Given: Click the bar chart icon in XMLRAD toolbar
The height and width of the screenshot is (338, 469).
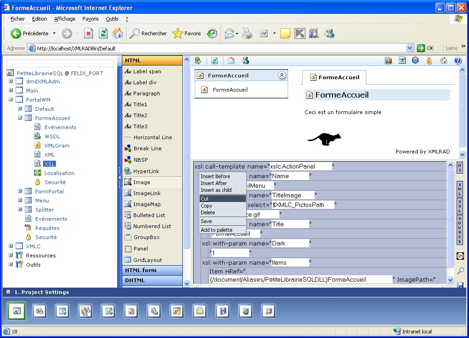Looking at the screenshot, I should pyautogui.click(x=389, y=60).
